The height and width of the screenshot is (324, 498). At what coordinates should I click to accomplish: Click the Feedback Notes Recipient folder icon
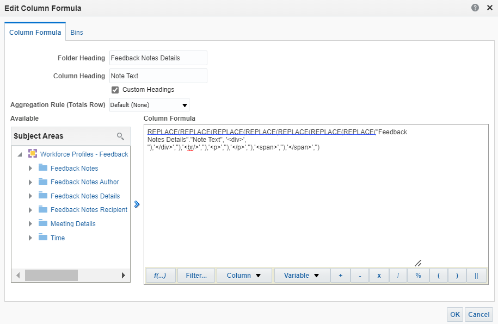coord(42,209)
